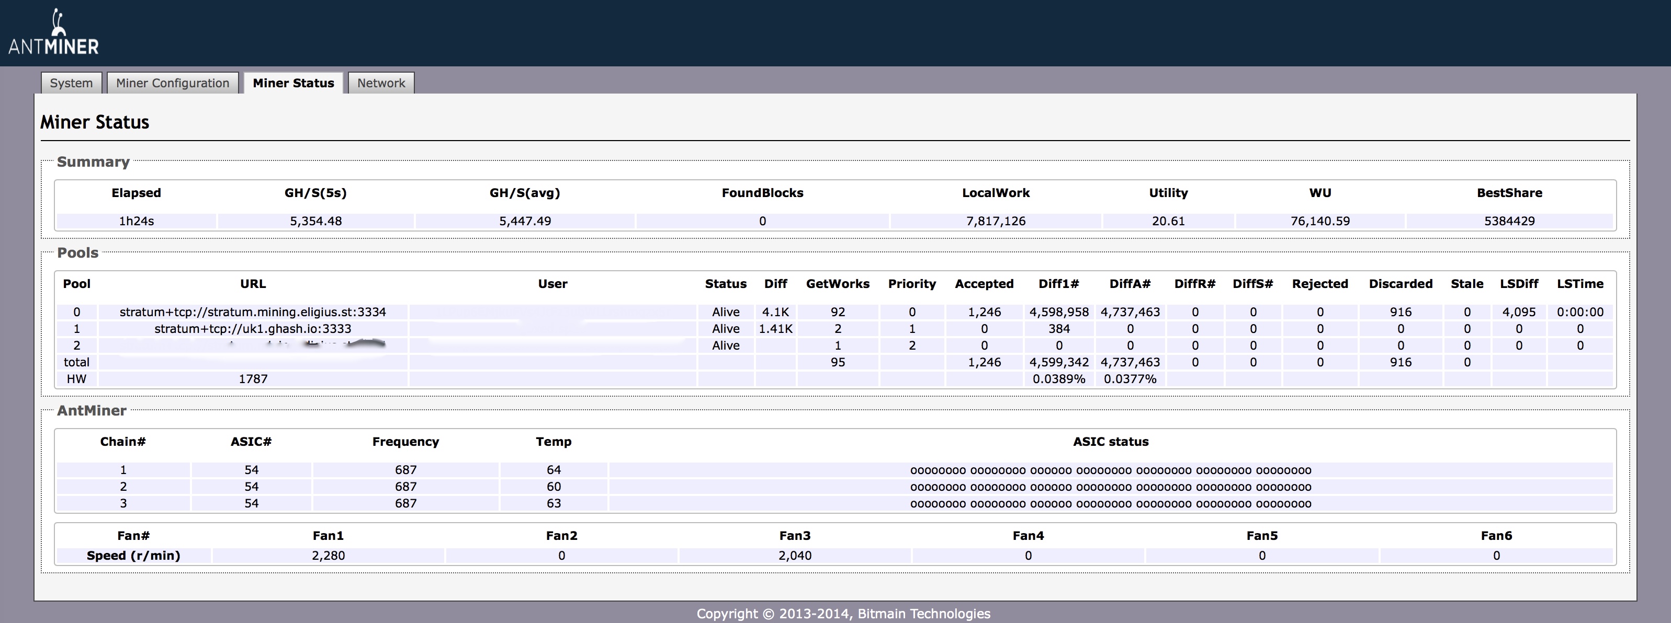This screenshot has width=1671, height=623.
Task: Click the Elapsed value 1h24s
Action: click(136, 221)
